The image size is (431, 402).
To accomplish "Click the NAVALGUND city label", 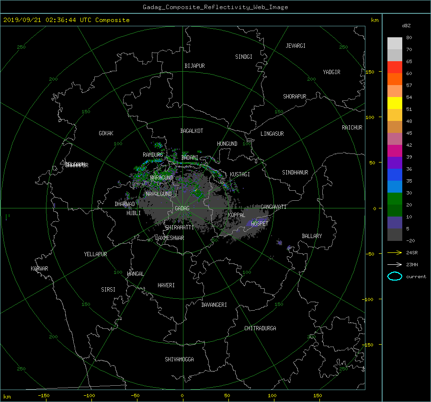I will [x=159, y=194].
